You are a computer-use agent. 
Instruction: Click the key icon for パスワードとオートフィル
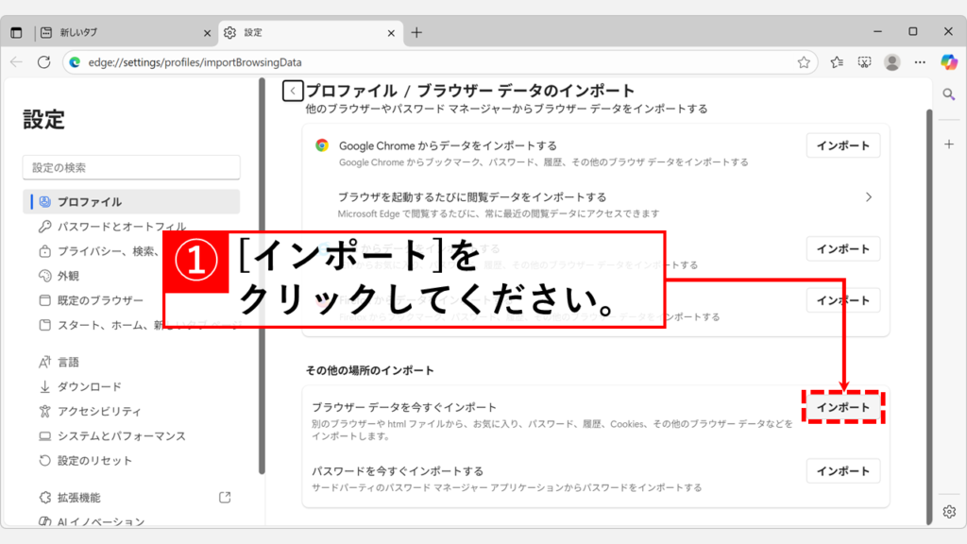click(x=44, y=227)
